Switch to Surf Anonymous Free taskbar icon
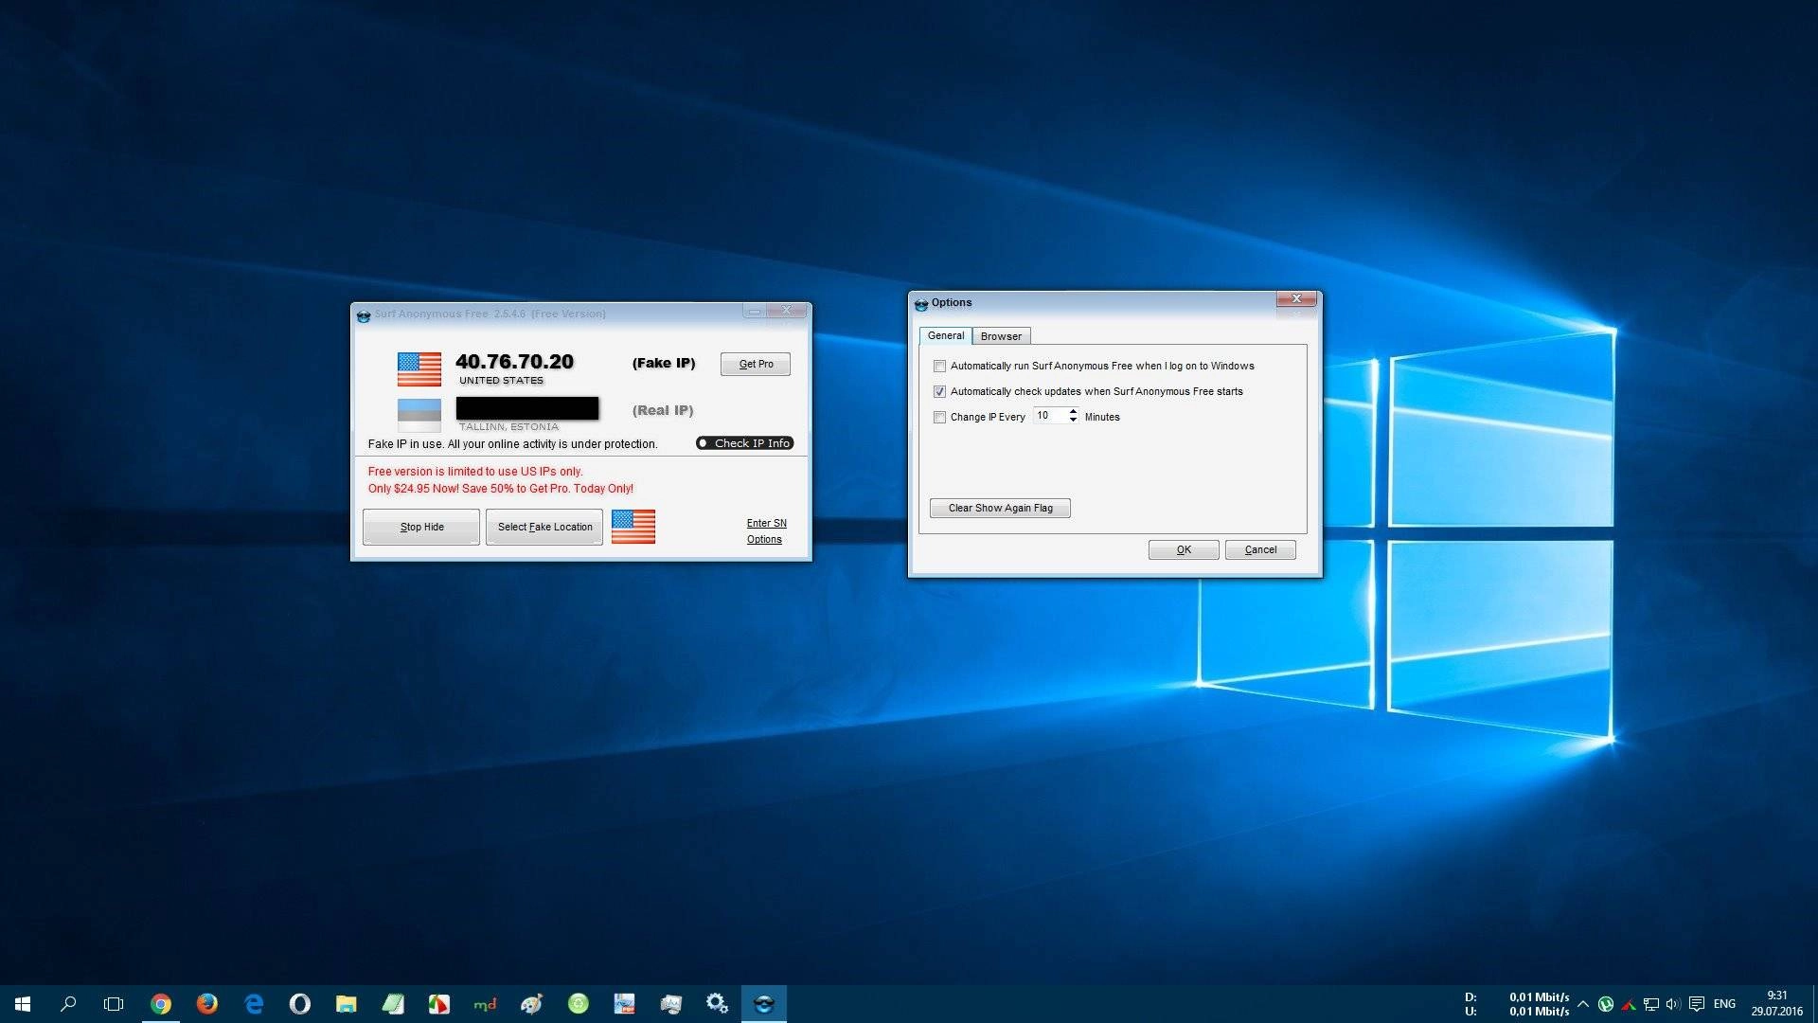Image resolution: width=1818 pixels, height=1023 pixels. pos(763,1004)
